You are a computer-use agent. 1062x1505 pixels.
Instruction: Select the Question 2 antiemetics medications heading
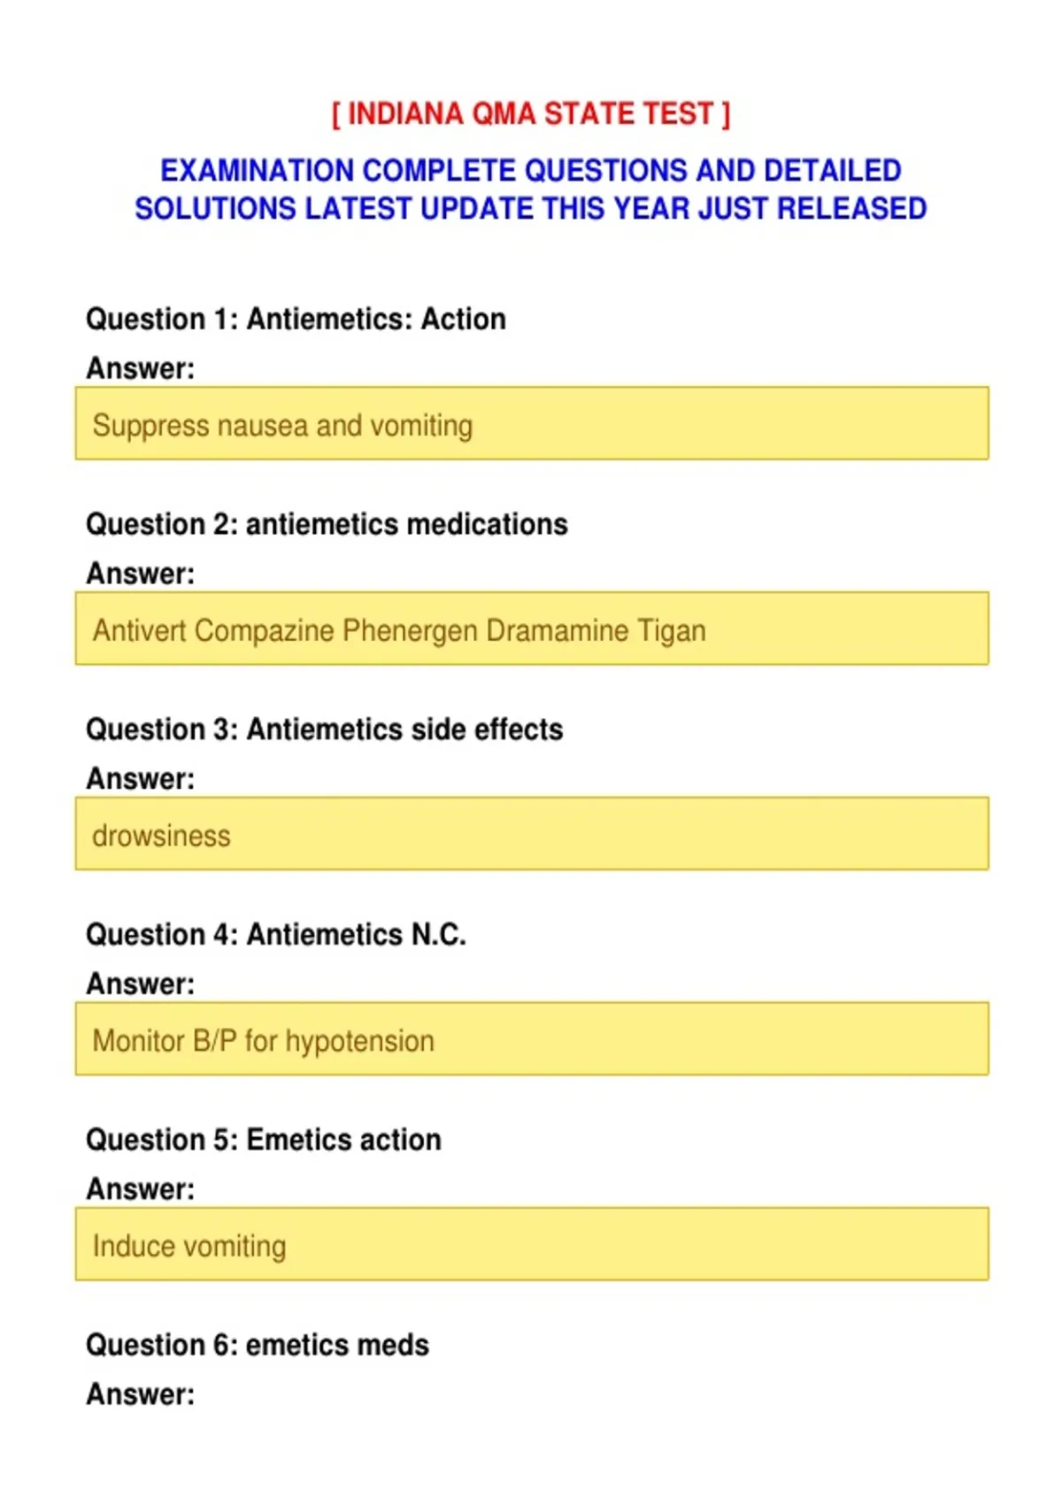coord(327,524)
